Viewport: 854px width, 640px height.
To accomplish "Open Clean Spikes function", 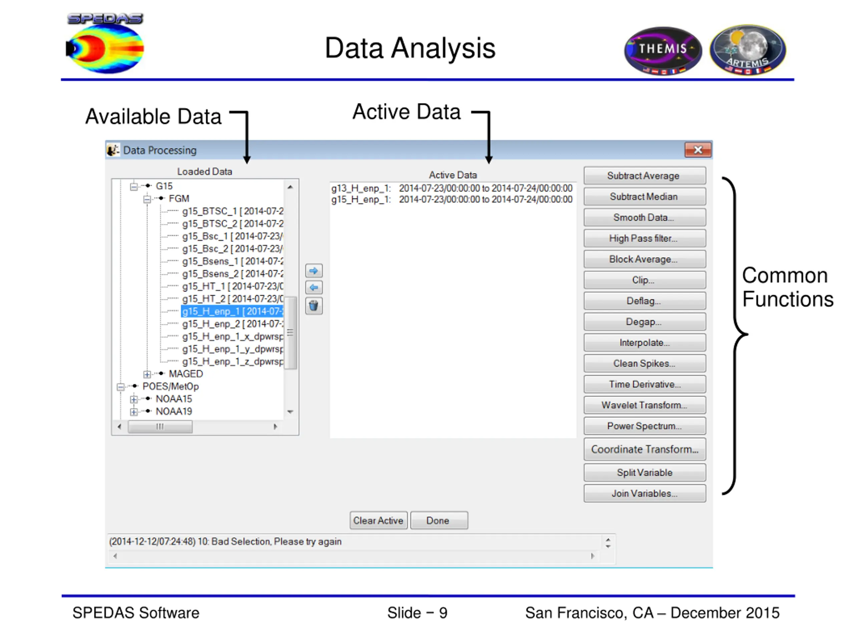I will pos(645,363).
